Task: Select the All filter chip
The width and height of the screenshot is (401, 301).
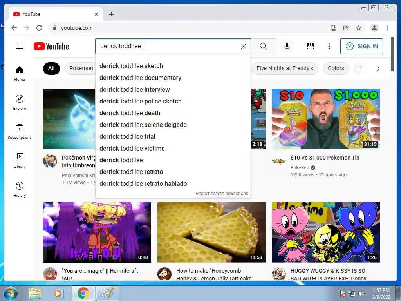Action: (x=51, y=68)
